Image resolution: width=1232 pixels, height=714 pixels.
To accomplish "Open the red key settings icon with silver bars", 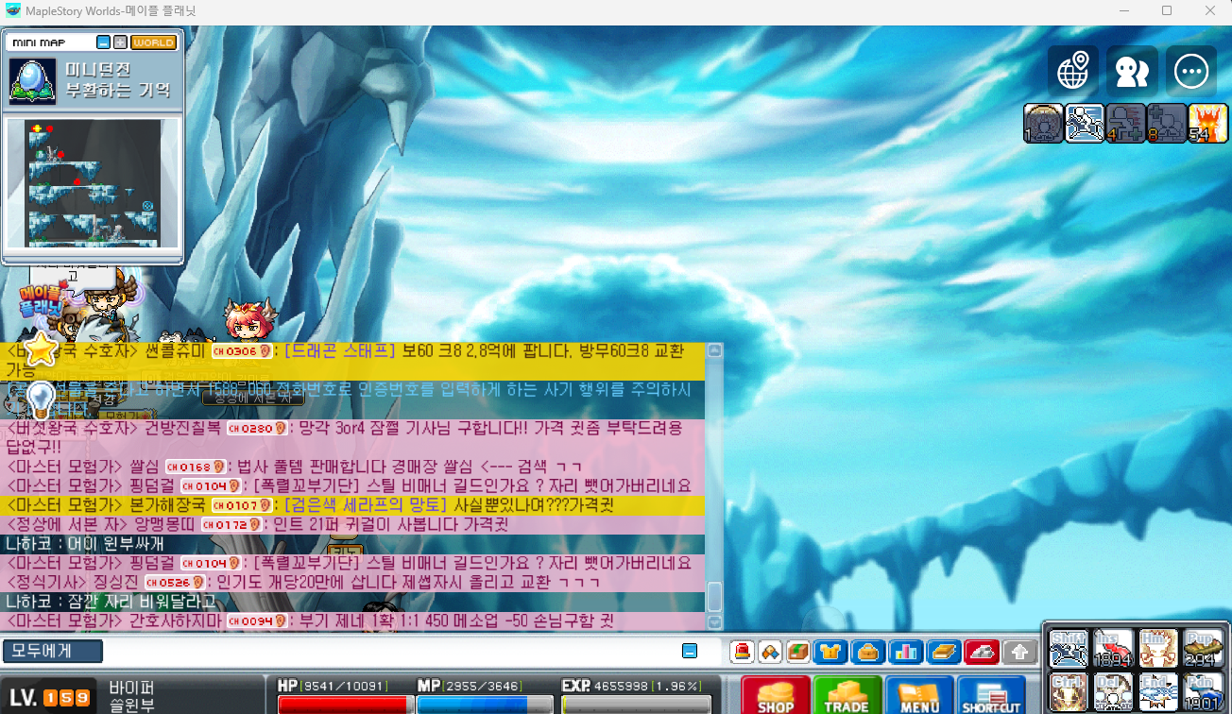I will point(983,652).
